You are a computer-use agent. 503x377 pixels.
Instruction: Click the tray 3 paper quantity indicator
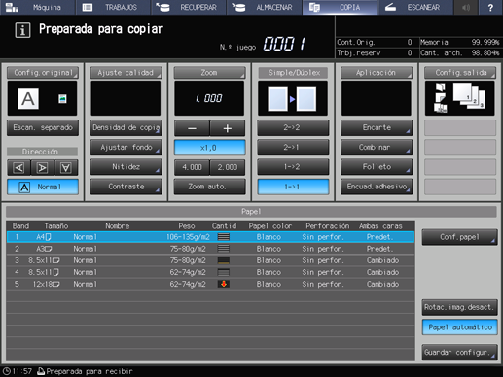click(x=224, y=260)
